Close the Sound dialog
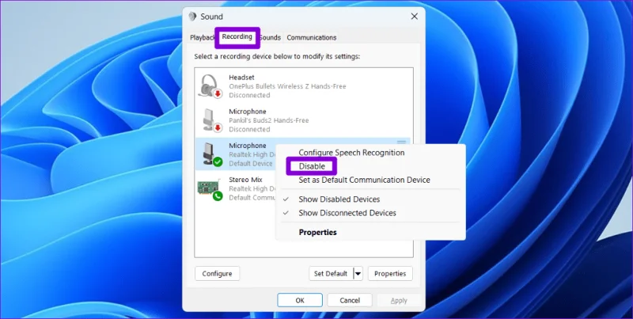 pyautogui.click(x=414, y=17)
